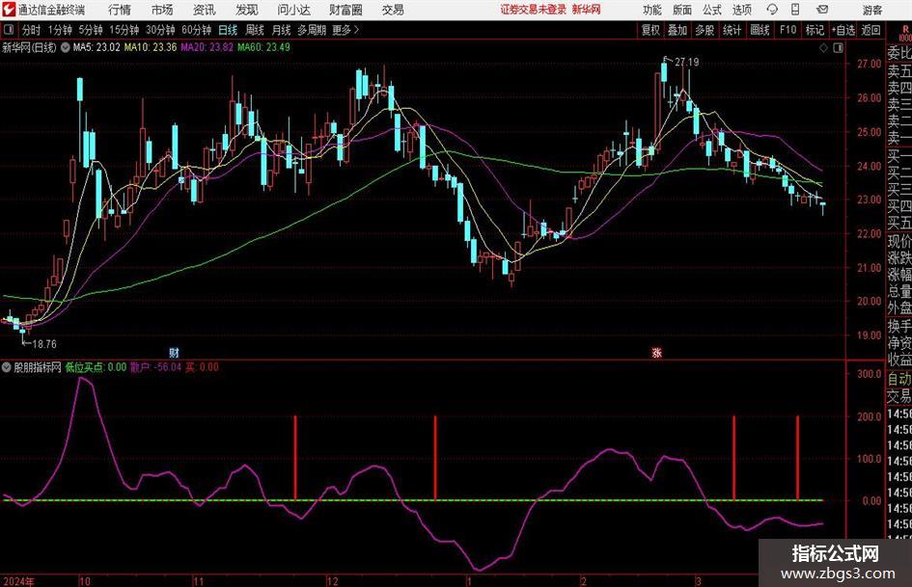
Task: Expand the 股朋指标网 indicator dropdown arrow
Action: [x=7, y=367]
